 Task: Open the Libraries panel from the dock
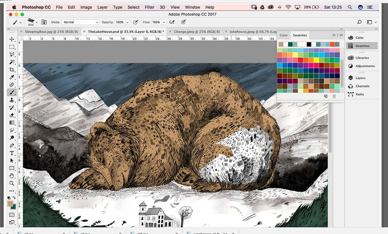click(362, 58)
